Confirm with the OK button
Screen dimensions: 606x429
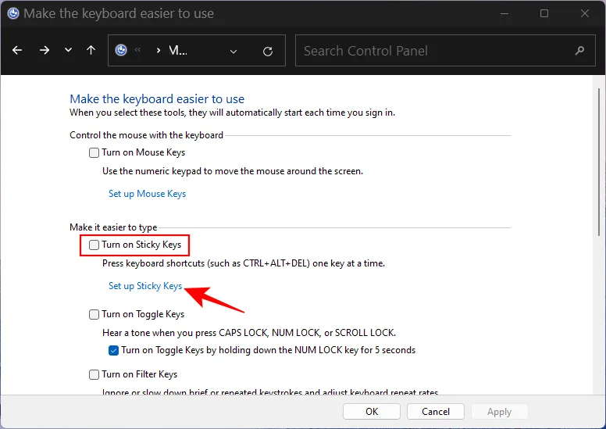[372, 412]
